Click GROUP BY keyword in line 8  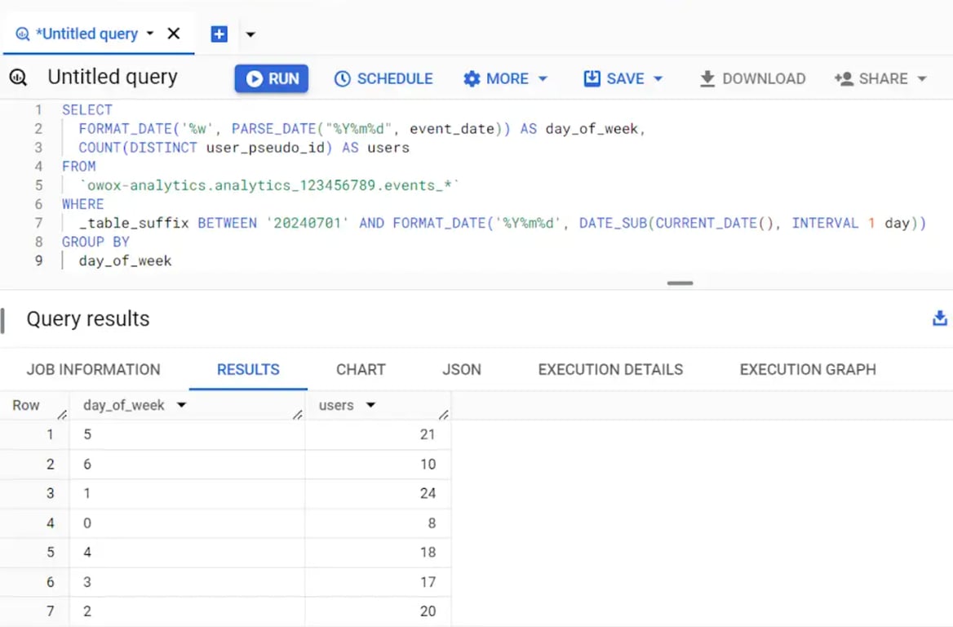click(95, 242)
